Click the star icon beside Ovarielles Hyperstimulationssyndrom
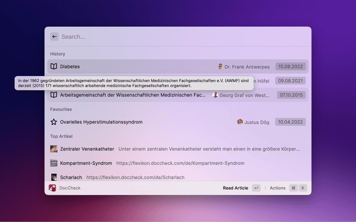356x222 pixels. pyautogui.click(x=54, y=122)
